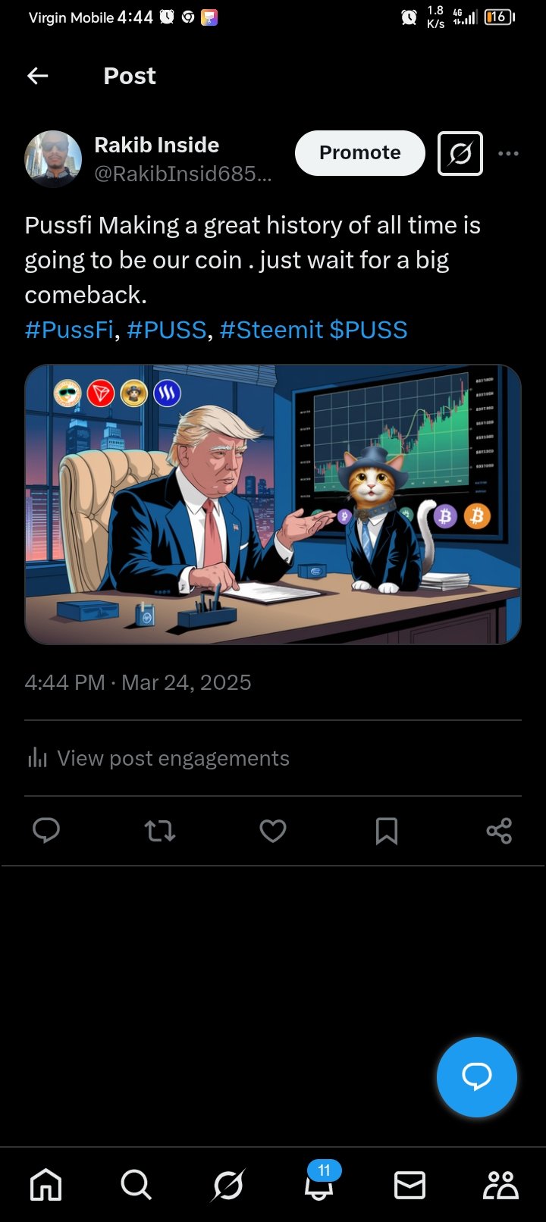Like the post with heart icon
The image size is (546, 1222).
273,831
